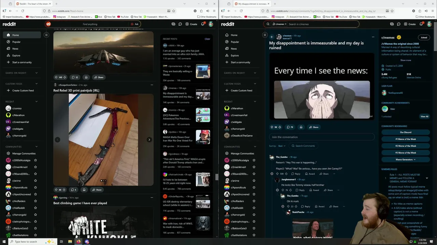Open File Explorer from the taskbar
This screenshot has height=245, width=437.
point(70,242)
